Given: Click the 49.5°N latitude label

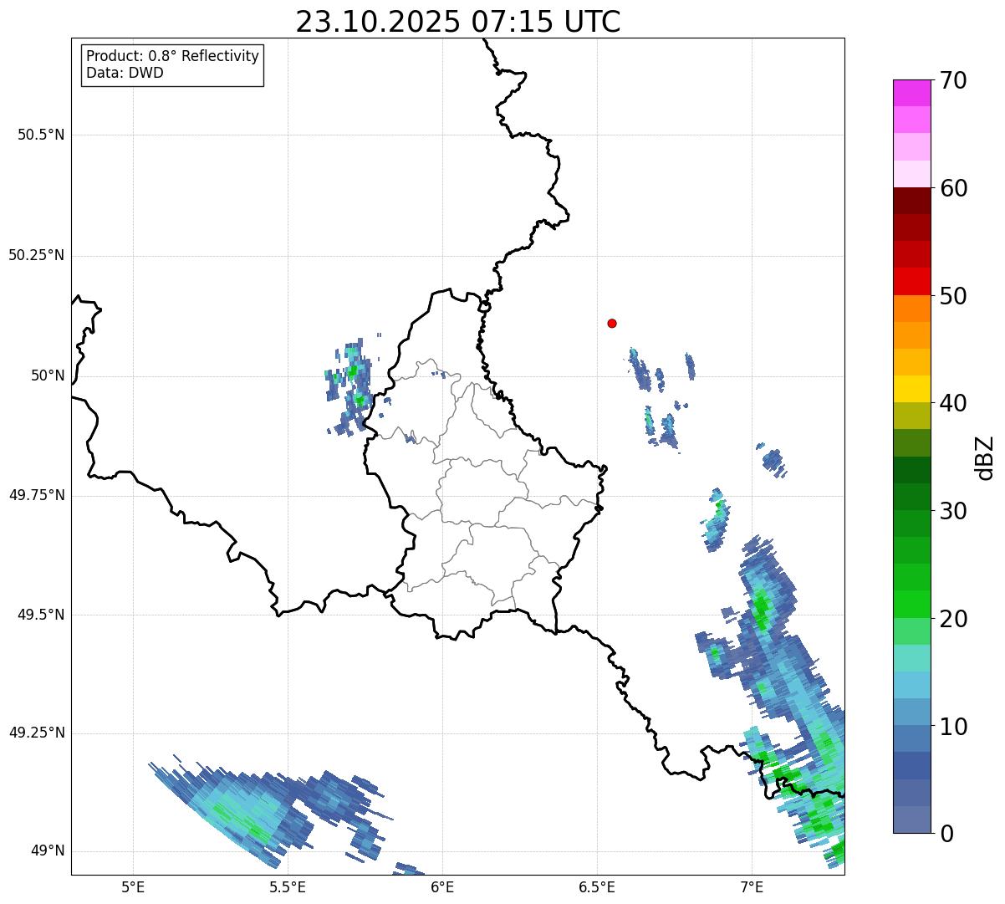Looking at the screenshot, I should 41,615.
